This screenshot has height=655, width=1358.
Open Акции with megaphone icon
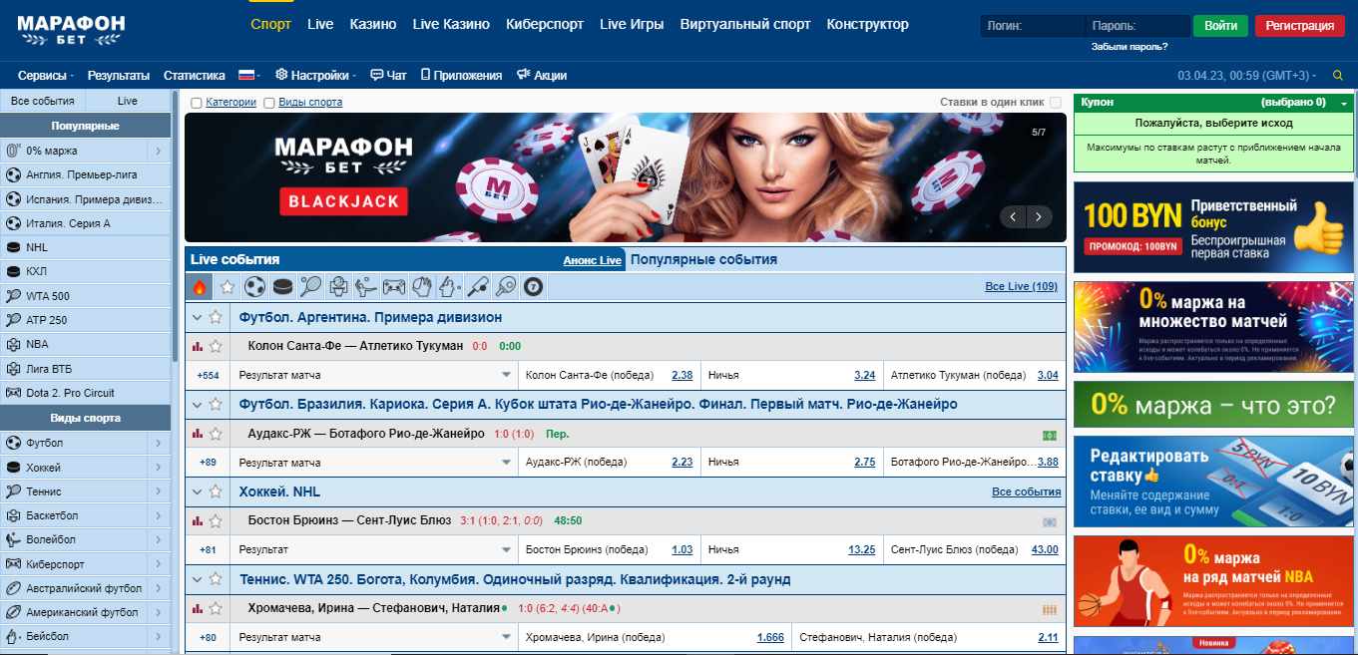[x=542, y=75]
